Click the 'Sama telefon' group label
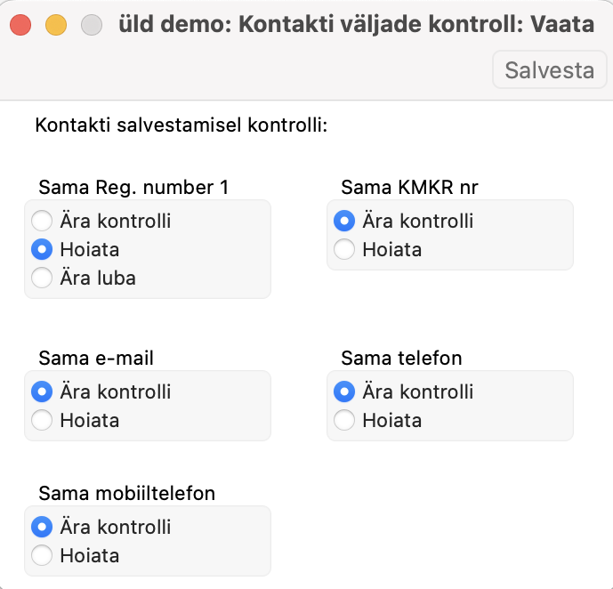613x589 pixels. (x=401, y=358)
